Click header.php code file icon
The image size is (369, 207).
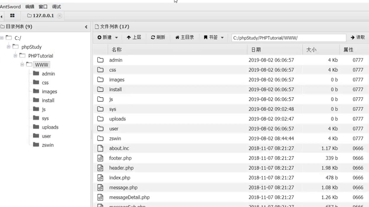[100, 168]
